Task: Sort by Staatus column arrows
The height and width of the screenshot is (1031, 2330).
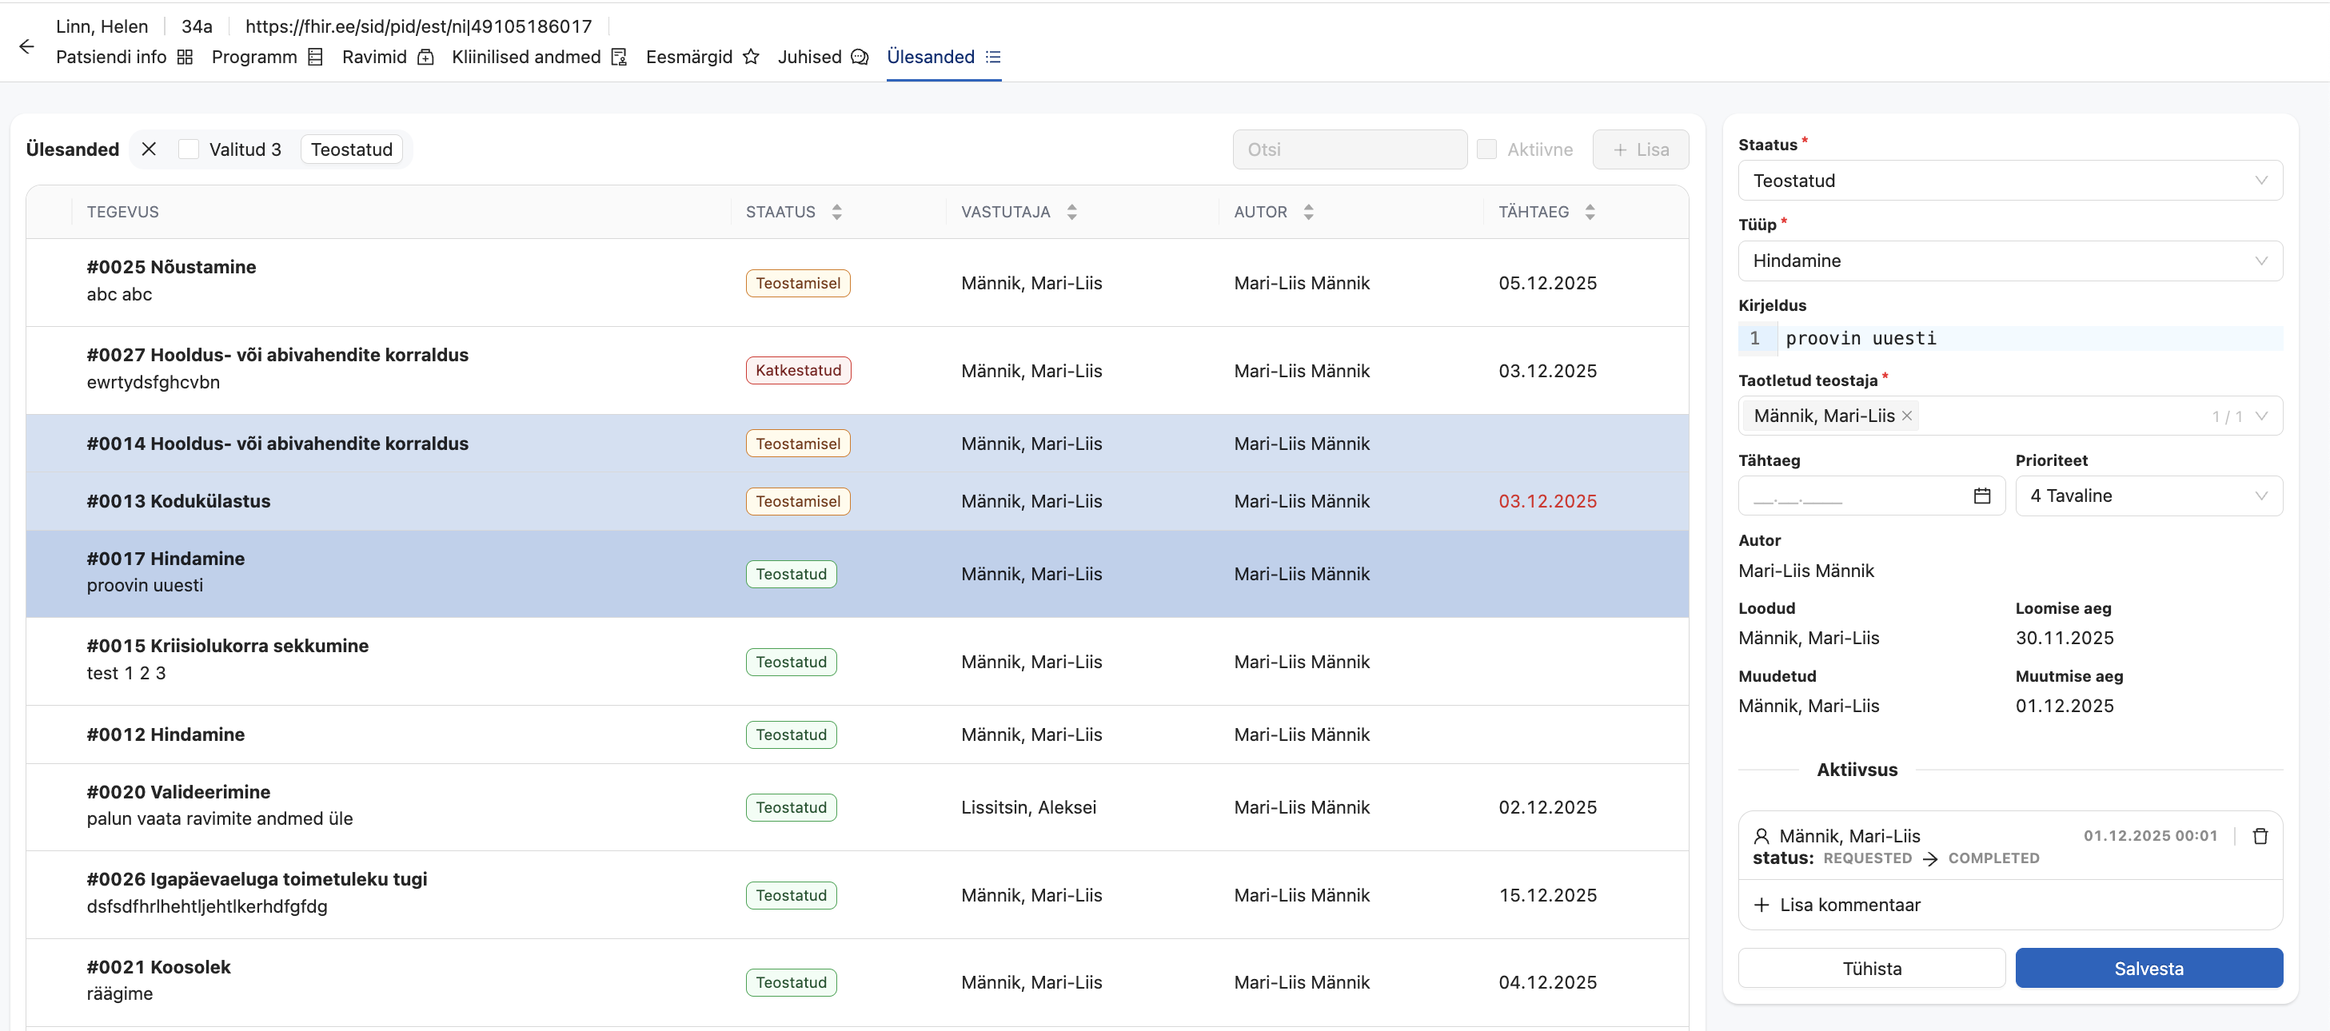Action: coord(836,212)
